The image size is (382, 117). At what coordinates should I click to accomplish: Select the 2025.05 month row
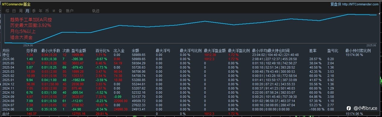tap(191, 63)
